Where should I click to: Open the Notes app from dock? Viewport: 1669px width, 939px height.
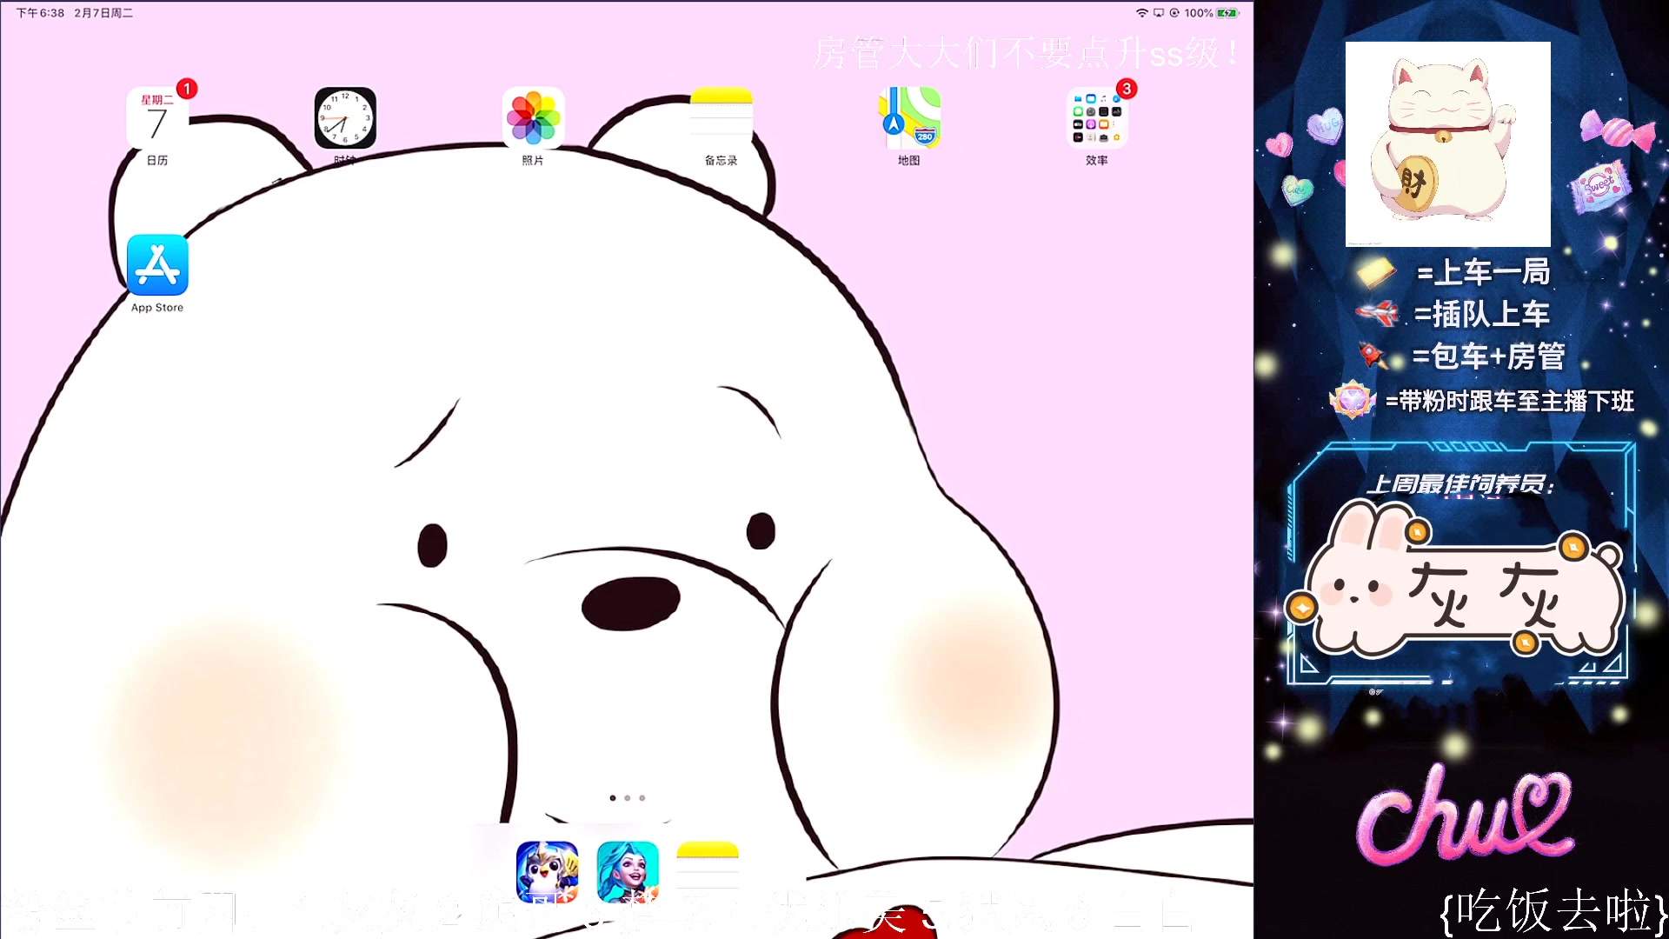[x=708, y=871]
